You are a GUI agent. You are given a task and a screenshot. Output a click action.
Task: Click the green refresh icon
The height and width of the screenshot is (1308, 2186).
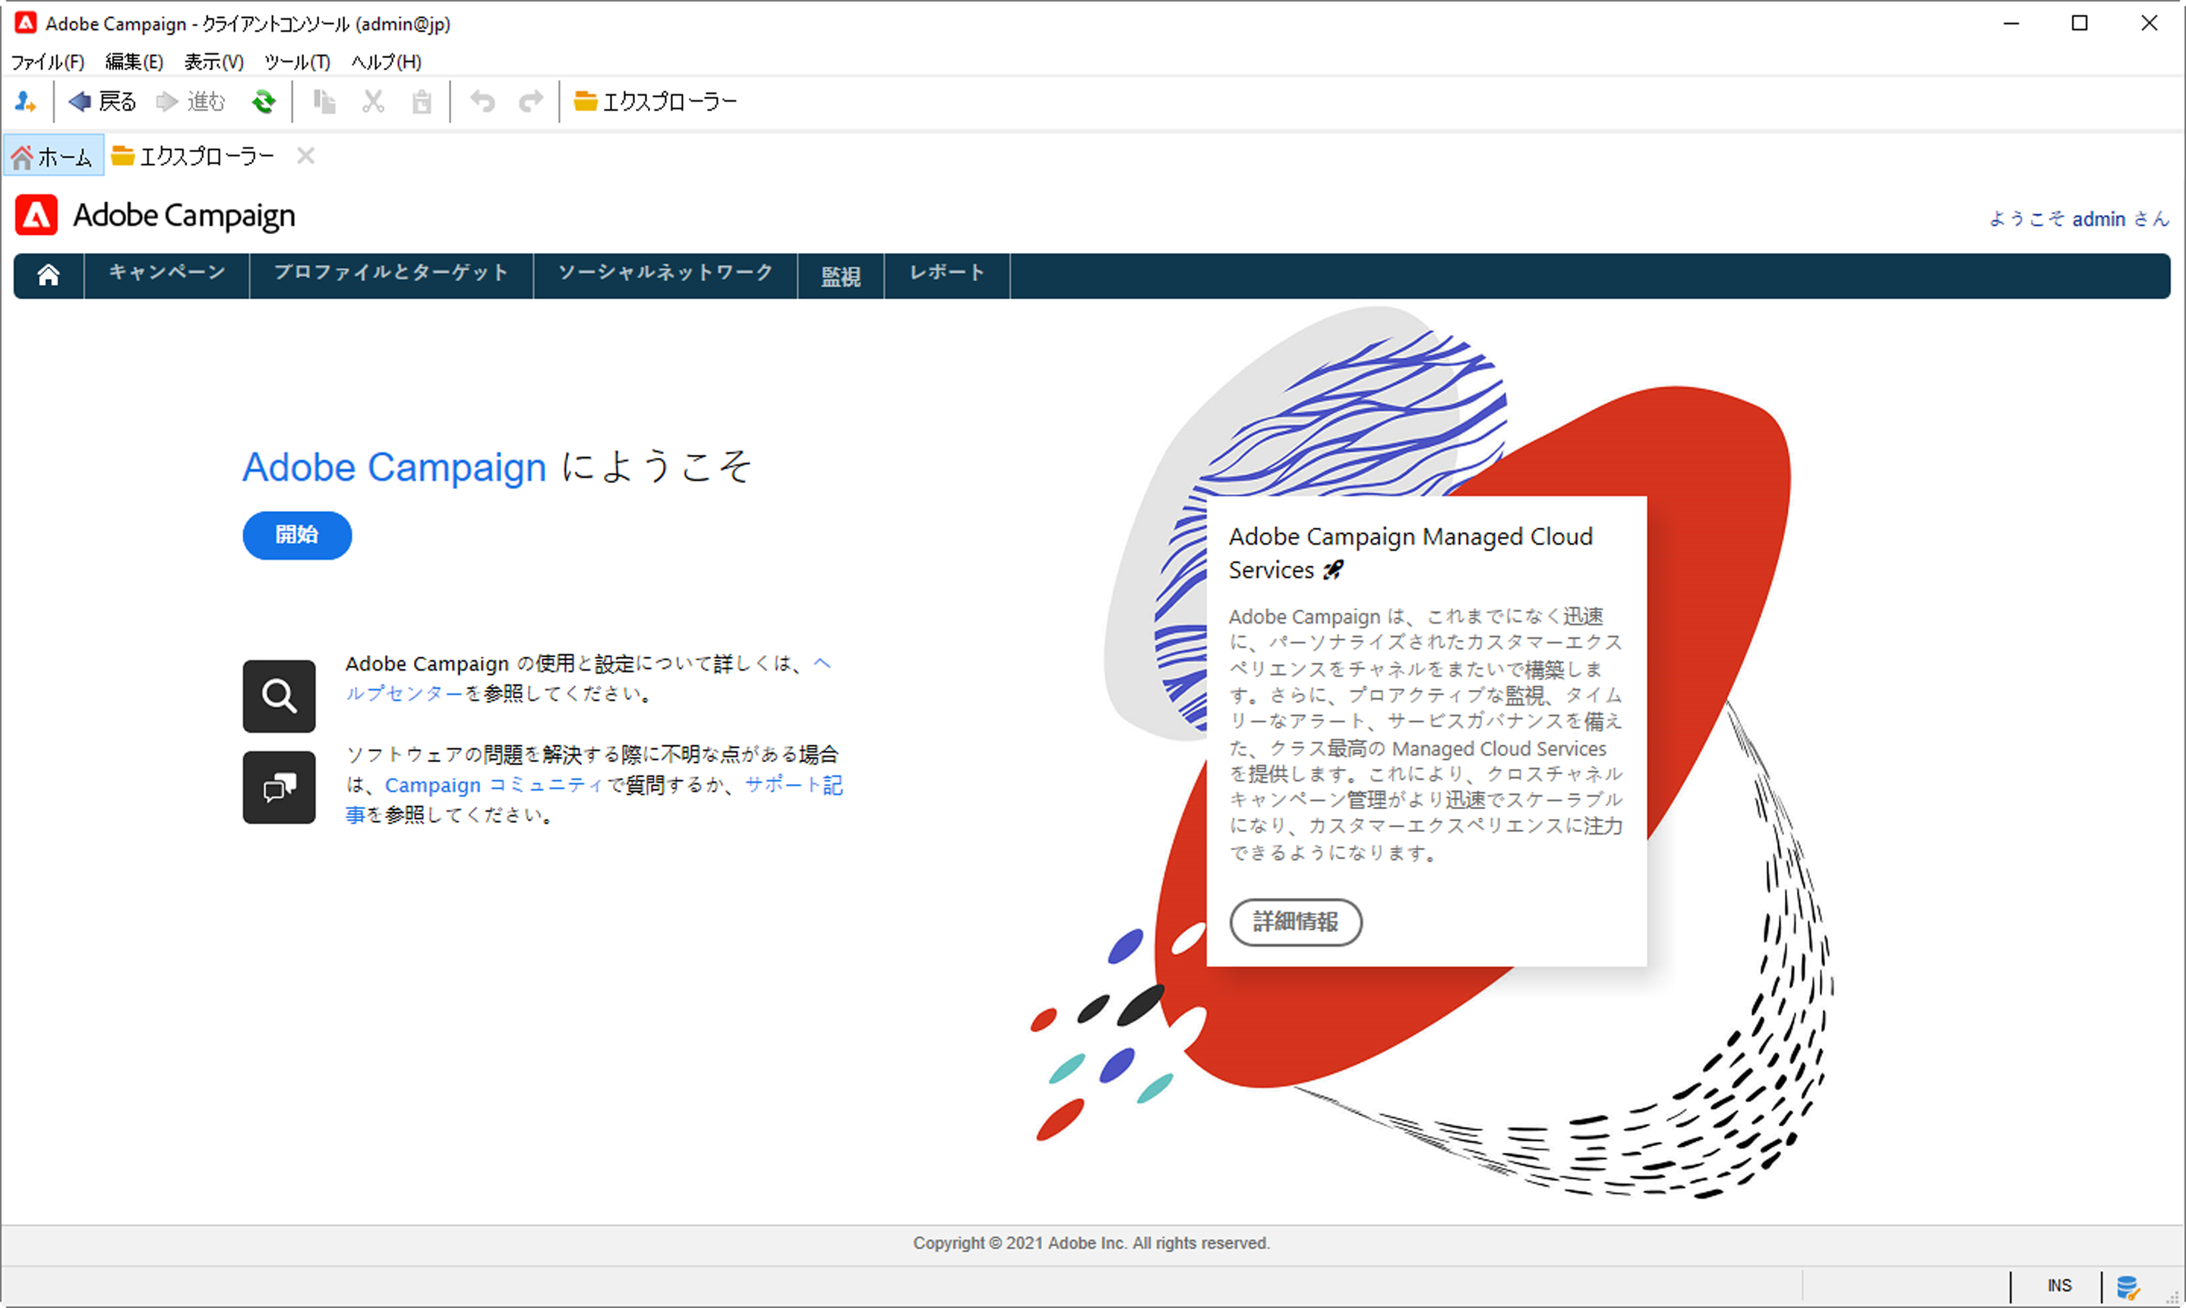[264, 101]
